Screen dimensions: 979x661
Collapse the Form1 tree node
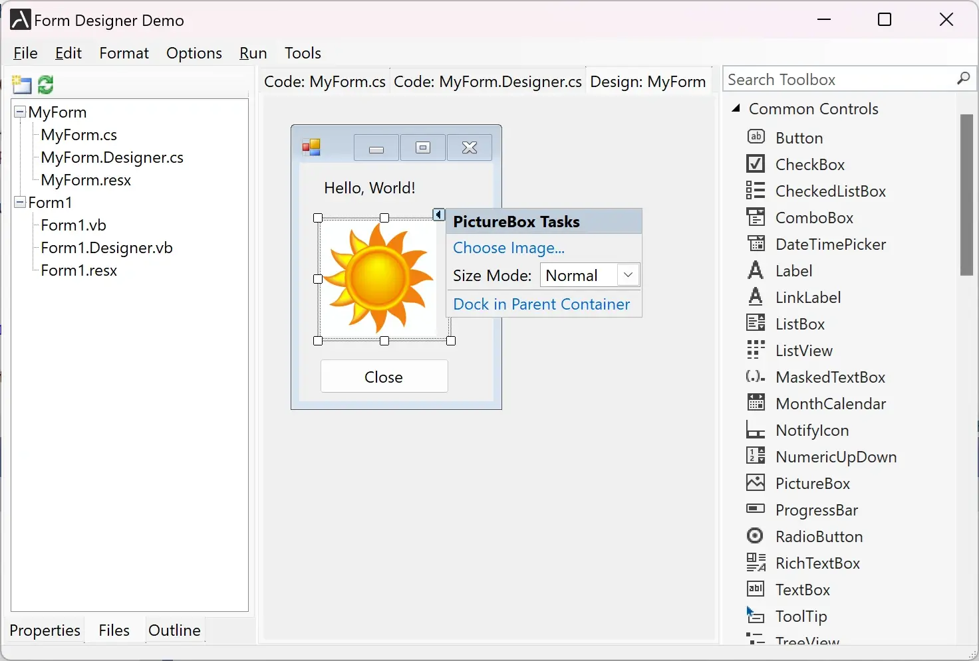click(x=20, y=203)
